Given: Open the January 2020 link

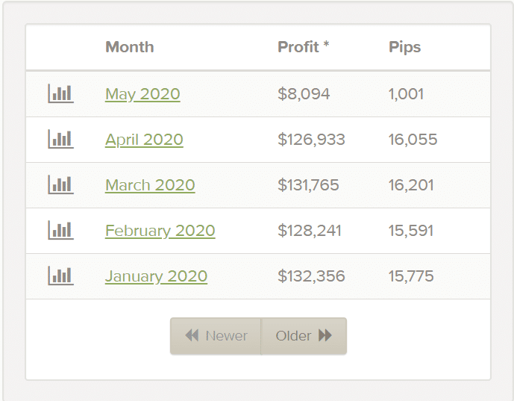Looking at the screenshot, I should coord(157,276).
